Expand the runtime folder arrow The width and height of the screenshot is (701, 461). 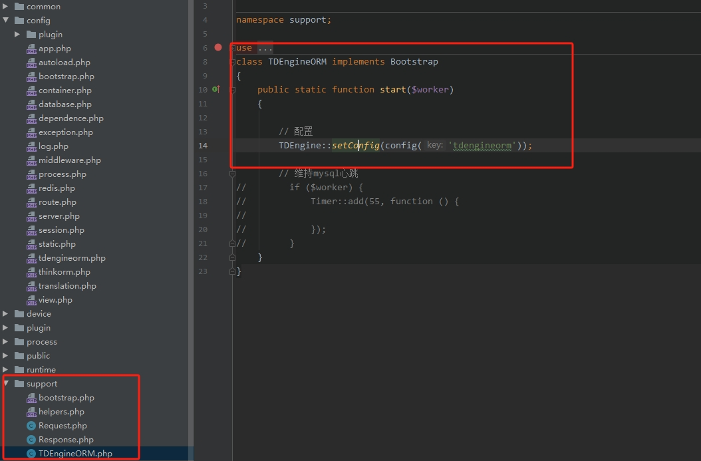pos(5,369)
